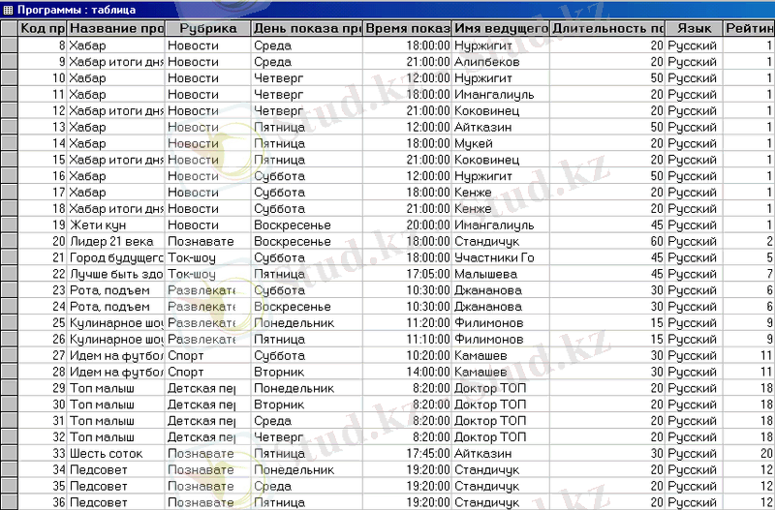
Task: Click 'Детская пер' cell in row 31
Action: pyautogui.click(x=208, y=420)
